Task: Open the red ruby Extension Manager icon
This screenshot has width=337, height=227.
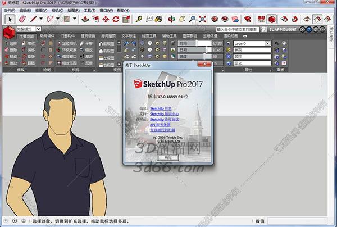Action: (248, 19)
